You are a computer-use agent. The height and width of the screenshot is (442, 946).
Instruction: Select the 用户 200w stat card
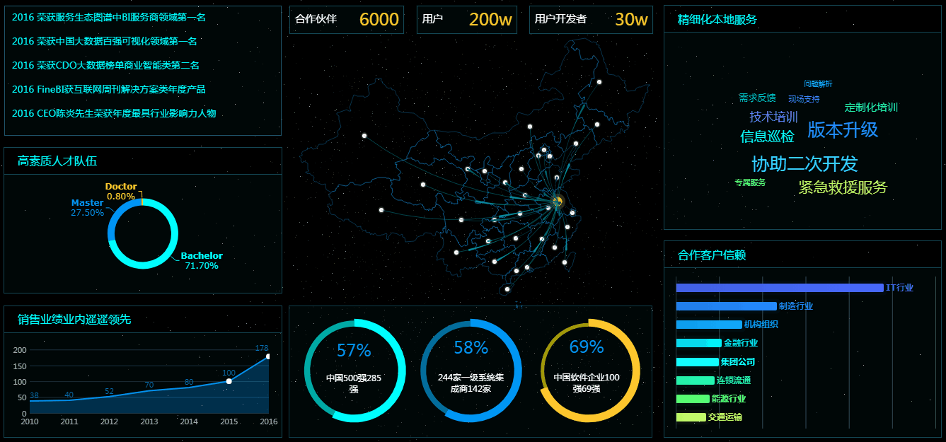click(466, 20)
